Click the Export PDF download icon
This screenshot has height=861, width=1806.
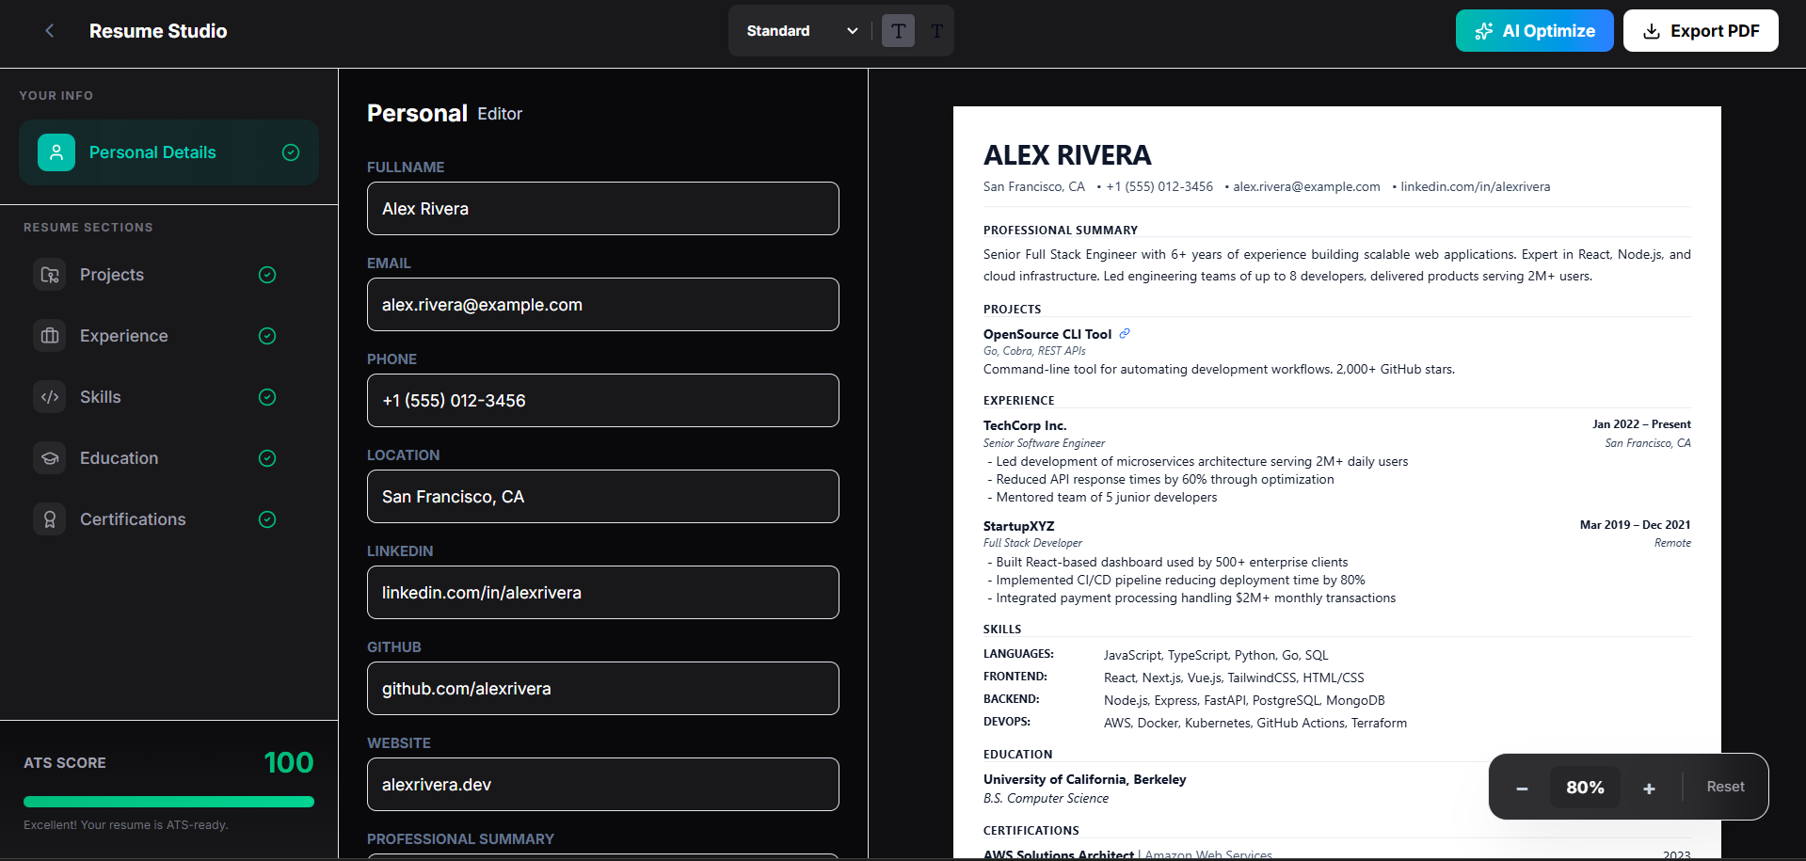click(x=1652, y=31)
